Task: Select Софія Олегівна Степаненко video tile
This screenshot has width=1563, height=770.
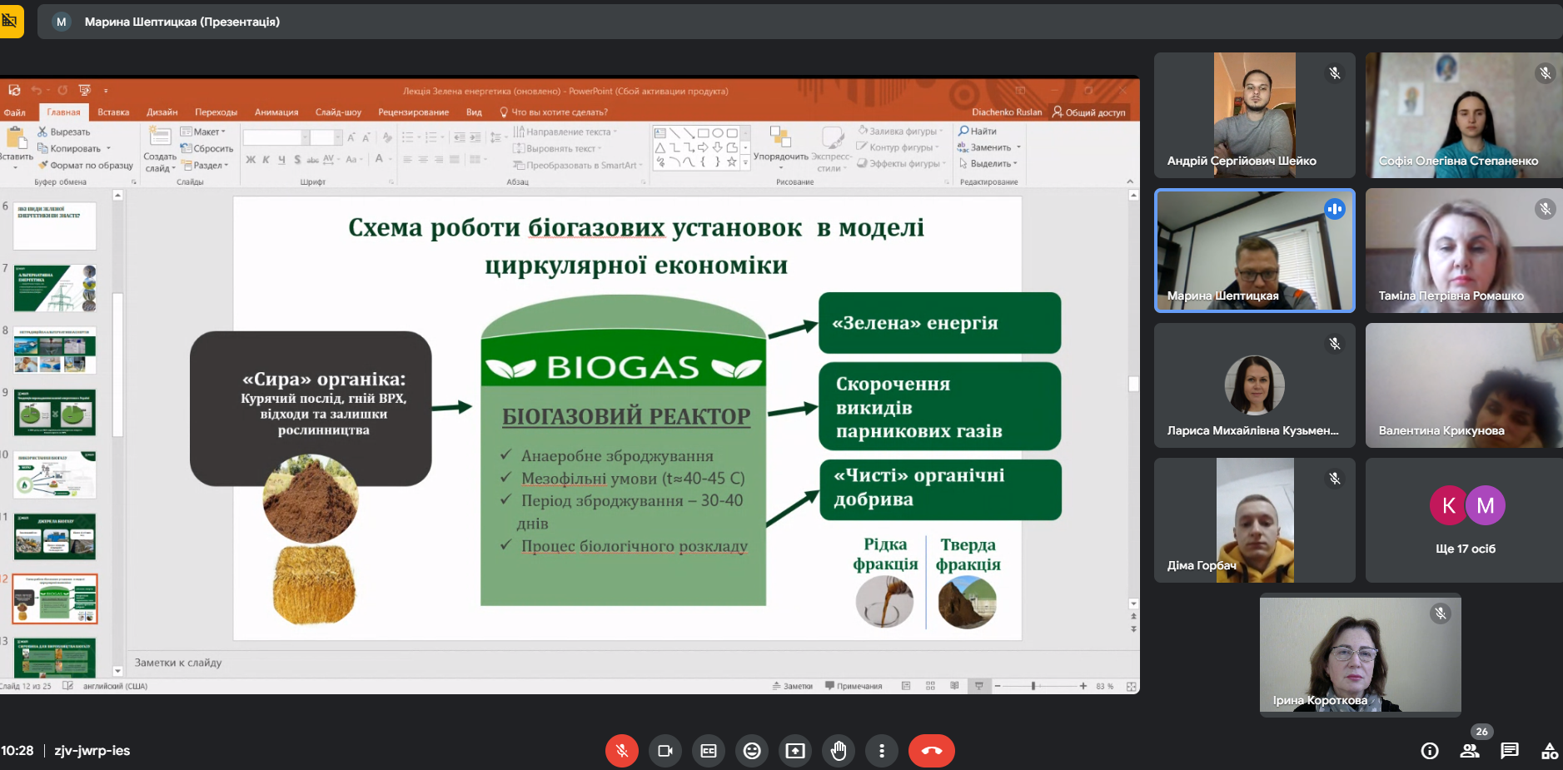Action: pos(1464,115)
